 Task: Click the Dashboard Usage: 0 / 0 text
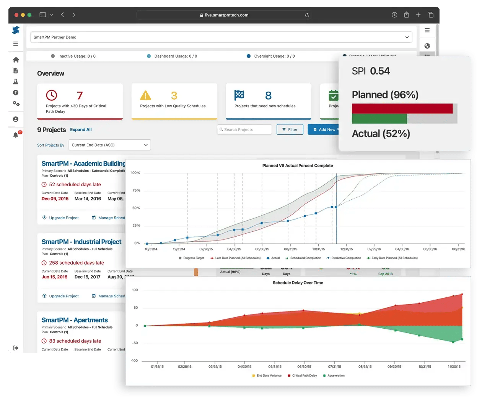(x=176, y=56)
